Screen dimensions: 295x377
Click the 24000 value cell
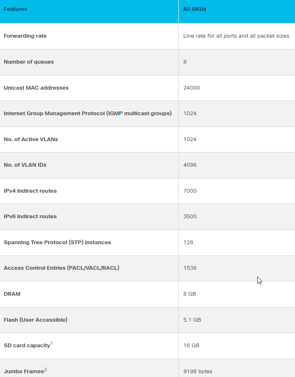click(191, 88)
